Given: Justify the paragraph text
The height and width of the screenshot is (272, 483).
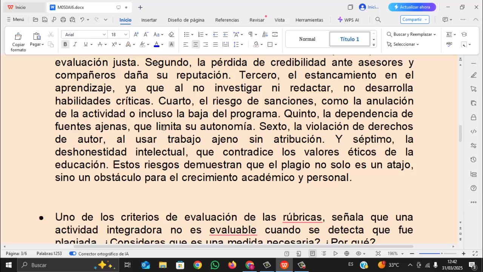Looking at the screenshot, I should pyautogui.click(x=215, y=44).
